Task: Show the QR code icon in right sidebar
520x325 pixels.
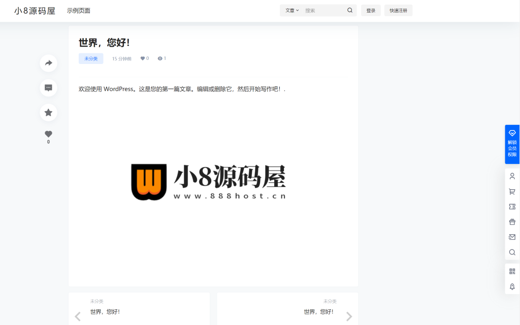Action: pos(512,271)
